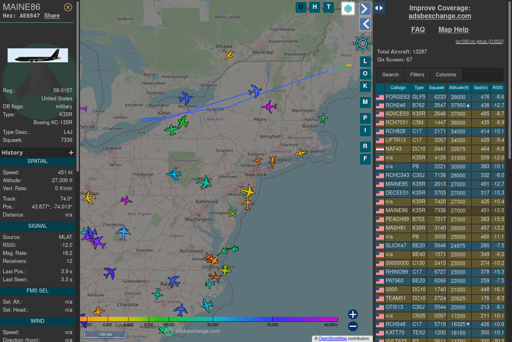Image resolution: width=512 pixels, height=342 pixels.
Task: Sort table by Type column
Action: tap(419, 88)
